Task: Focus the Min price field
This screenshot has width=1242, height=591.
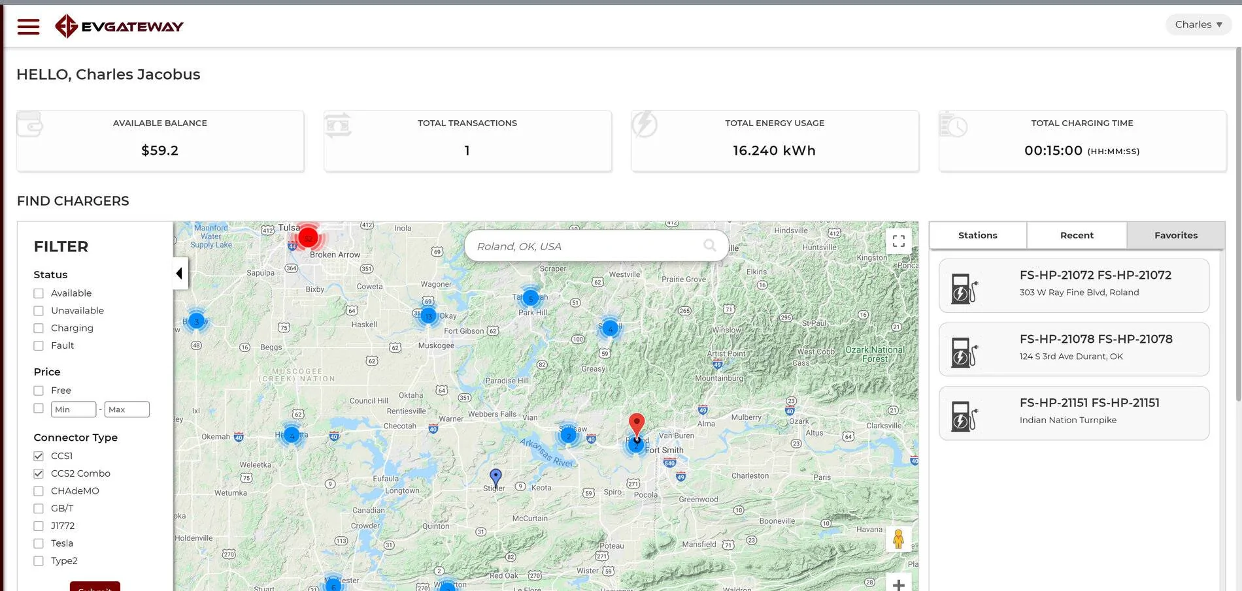Action: [x=73, y=409]
